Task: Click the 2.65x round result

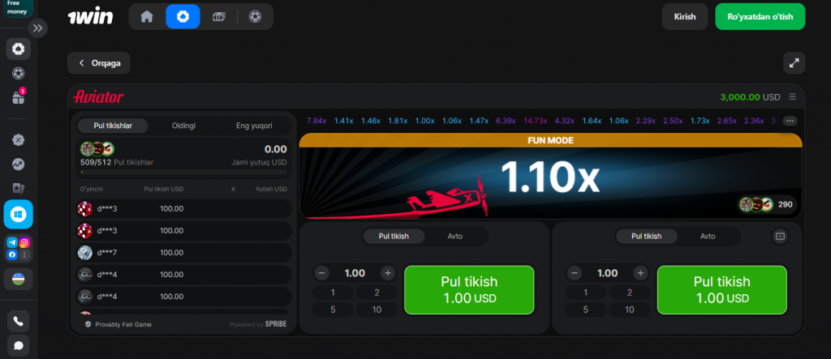Action: pyautogui.click(x=726, y=121)
